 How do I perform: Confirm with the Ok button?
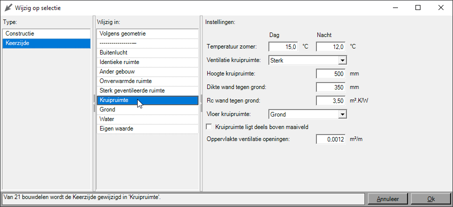[430, 198]
